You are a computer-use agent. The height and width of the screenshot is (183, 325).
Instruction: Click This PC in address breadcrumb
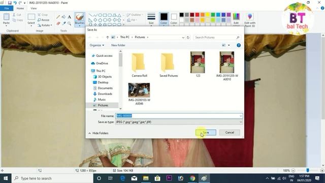point(125,37)
